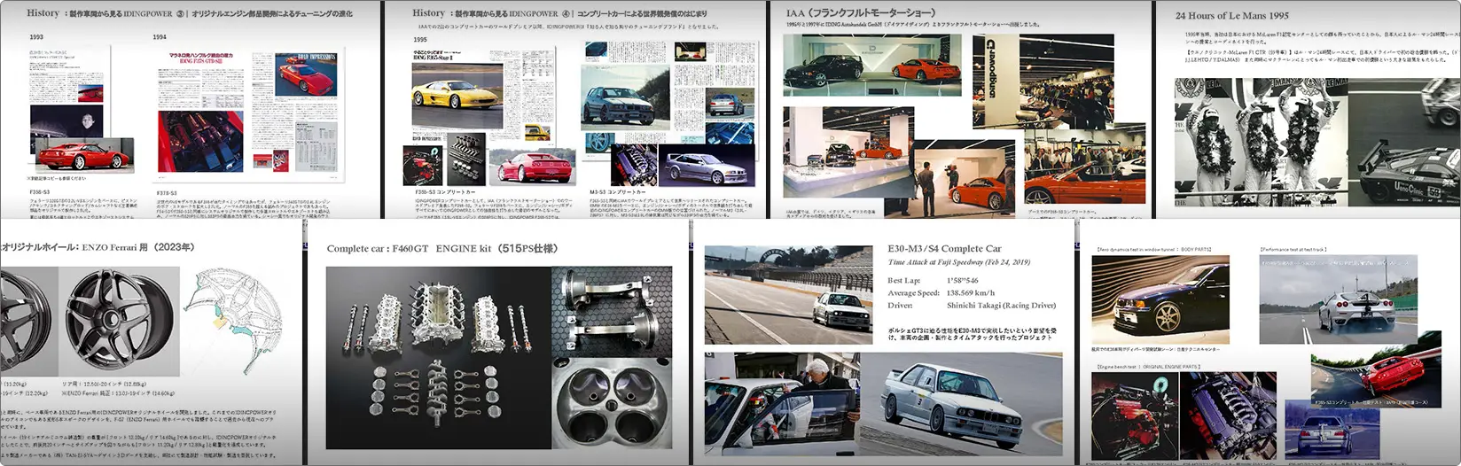Click the blue BMW wind tunnel photo
1461x466 pixels.
click(1160, 301)
